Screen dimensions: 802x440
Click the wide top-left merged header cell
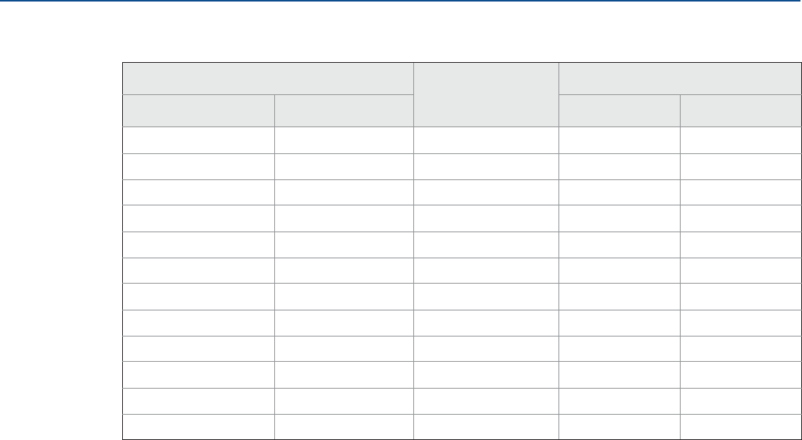[x=267, y=78]
